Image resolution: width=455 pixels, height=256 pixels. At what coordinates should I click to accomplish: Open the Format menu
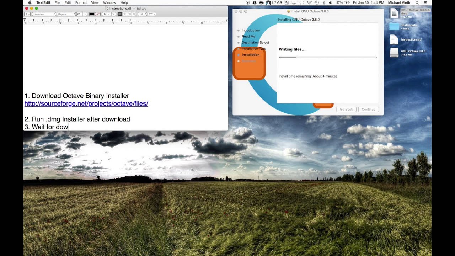[x=81, y=2]
